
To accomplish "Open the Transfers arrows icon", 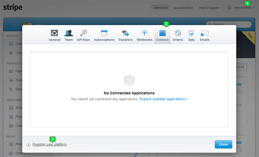I will click(x=125, y=33).
